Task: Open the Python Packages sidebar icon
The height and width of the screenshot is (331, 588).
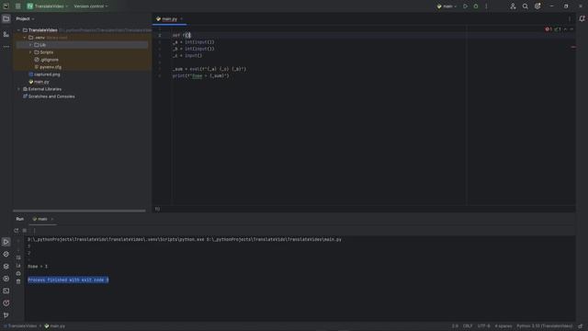Action: 6,267
